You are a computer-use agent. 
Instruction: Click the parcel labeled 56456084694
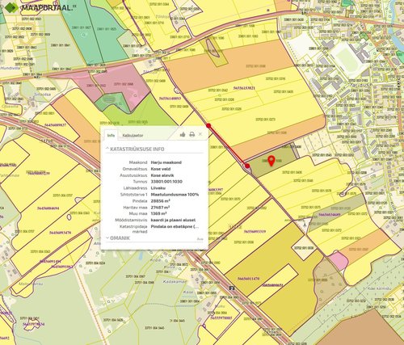(x=48, y=208)
